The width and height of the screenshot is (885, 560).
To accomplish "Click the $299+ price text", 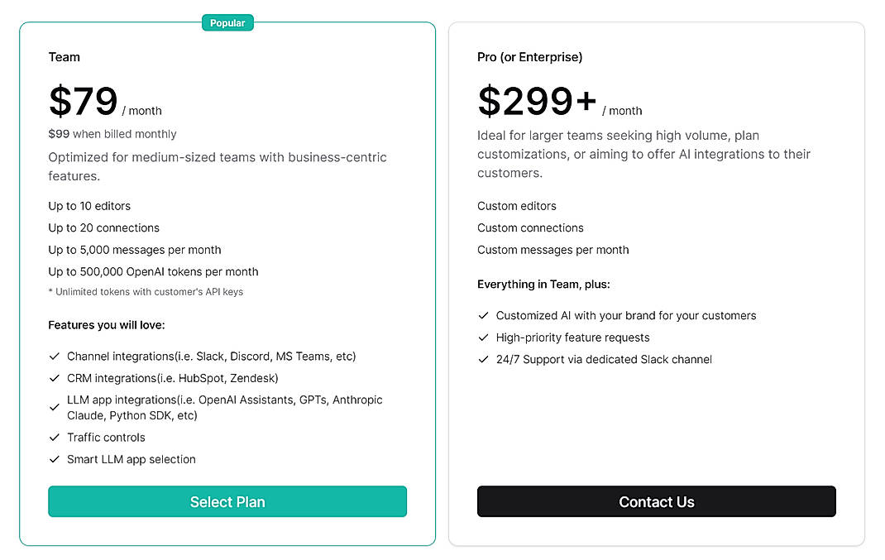I will tap(537, 102).
